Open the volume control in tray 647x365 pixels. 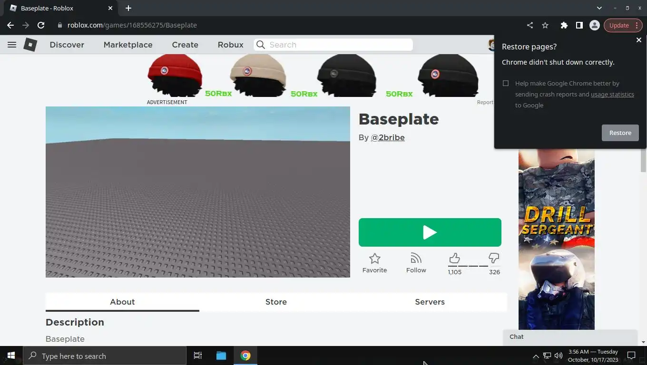point(559,355)
